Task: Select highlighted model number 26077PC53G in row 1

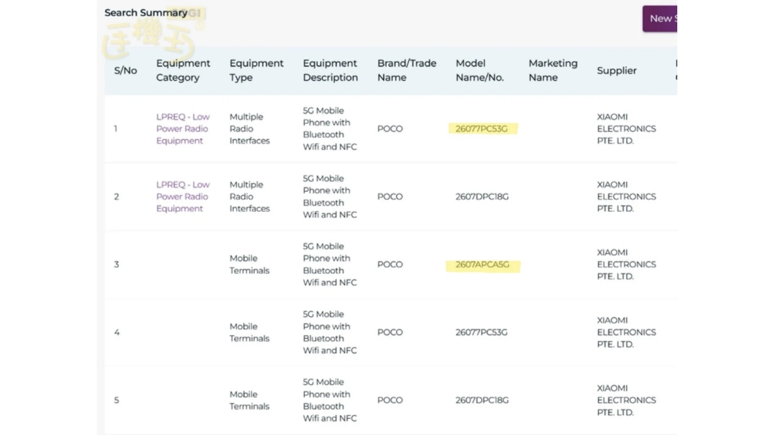Action: (x=482, y=129)
